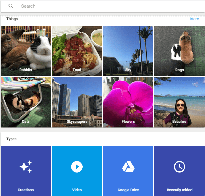
Task: Select the Google Drive type label
Action: pos(128,190)
